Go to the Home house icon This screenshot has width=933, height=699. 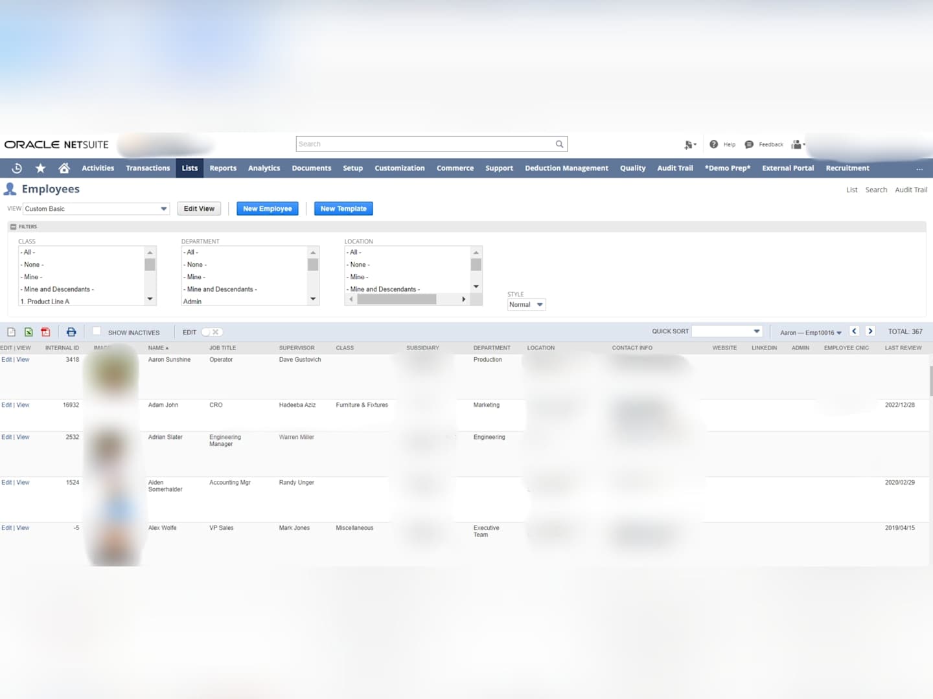(x=63, y=168)
